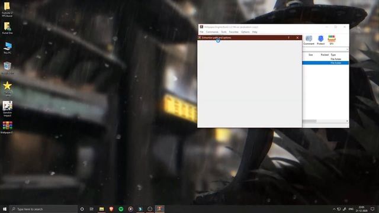Open Task View from the taskbar
Screen dimensions: 379x213
coord(92,209)
